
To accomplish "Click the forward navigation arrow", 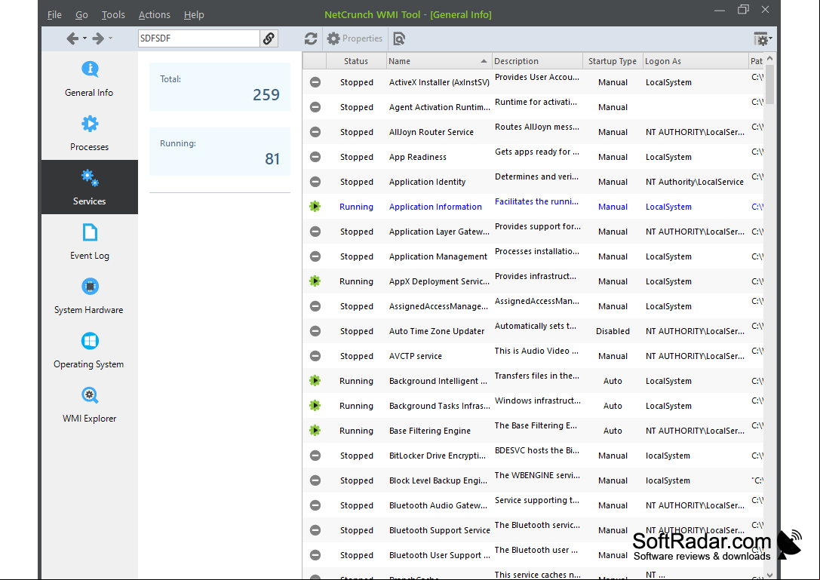I will pyautogui.click(x=98, y=38).
